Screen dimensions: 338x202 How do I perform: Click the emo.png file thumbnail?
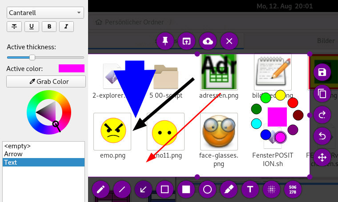113,131
